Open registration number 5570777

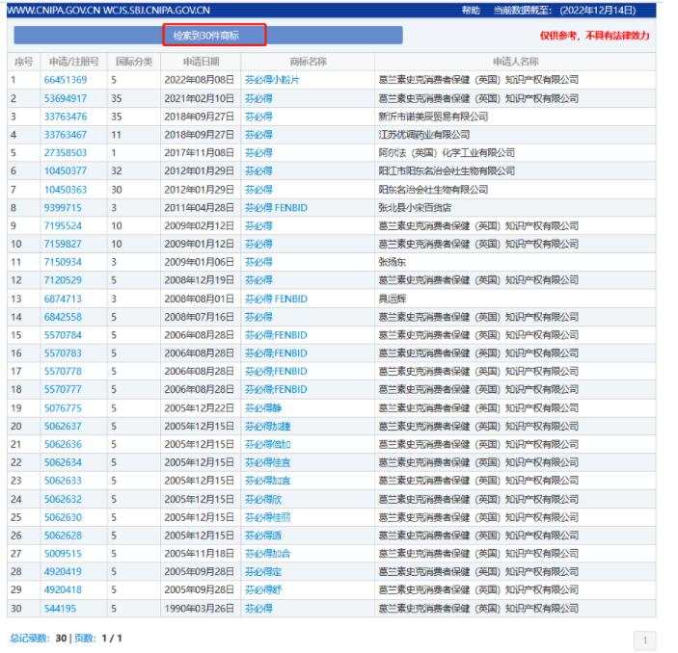click(63, 389)
